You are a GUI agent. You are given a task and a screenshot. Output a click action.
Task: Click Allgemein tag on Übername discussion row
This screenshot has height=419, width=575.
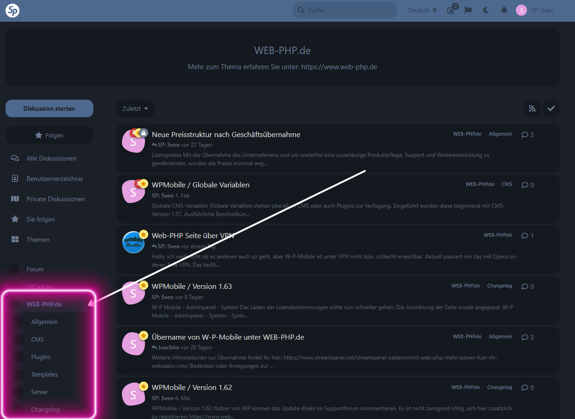tap(501, 336)
